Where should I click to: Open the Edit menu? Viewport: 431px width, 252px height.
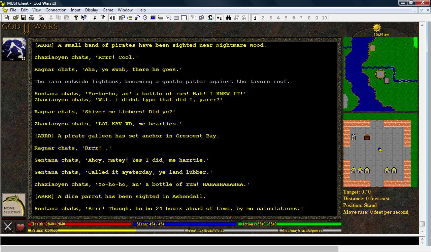click(24, 10)
